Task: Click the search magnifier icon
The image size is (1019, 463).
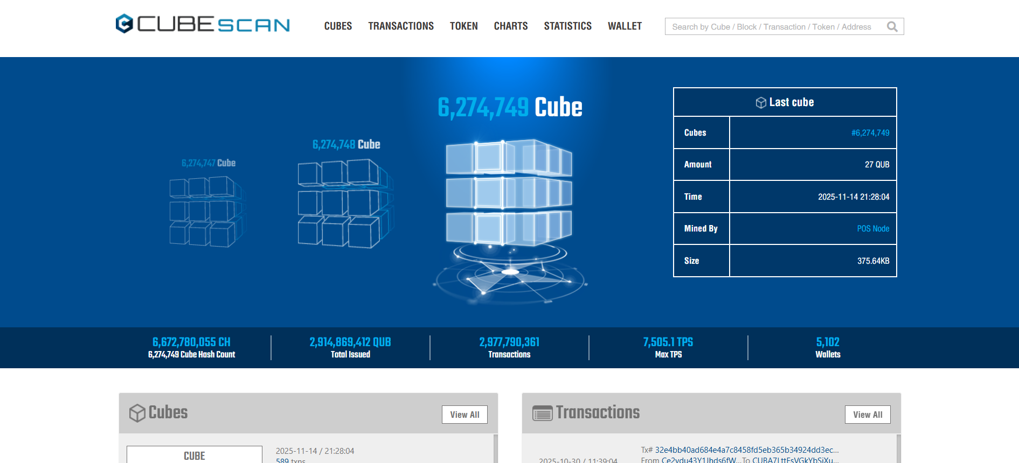Action: point(892,26)
